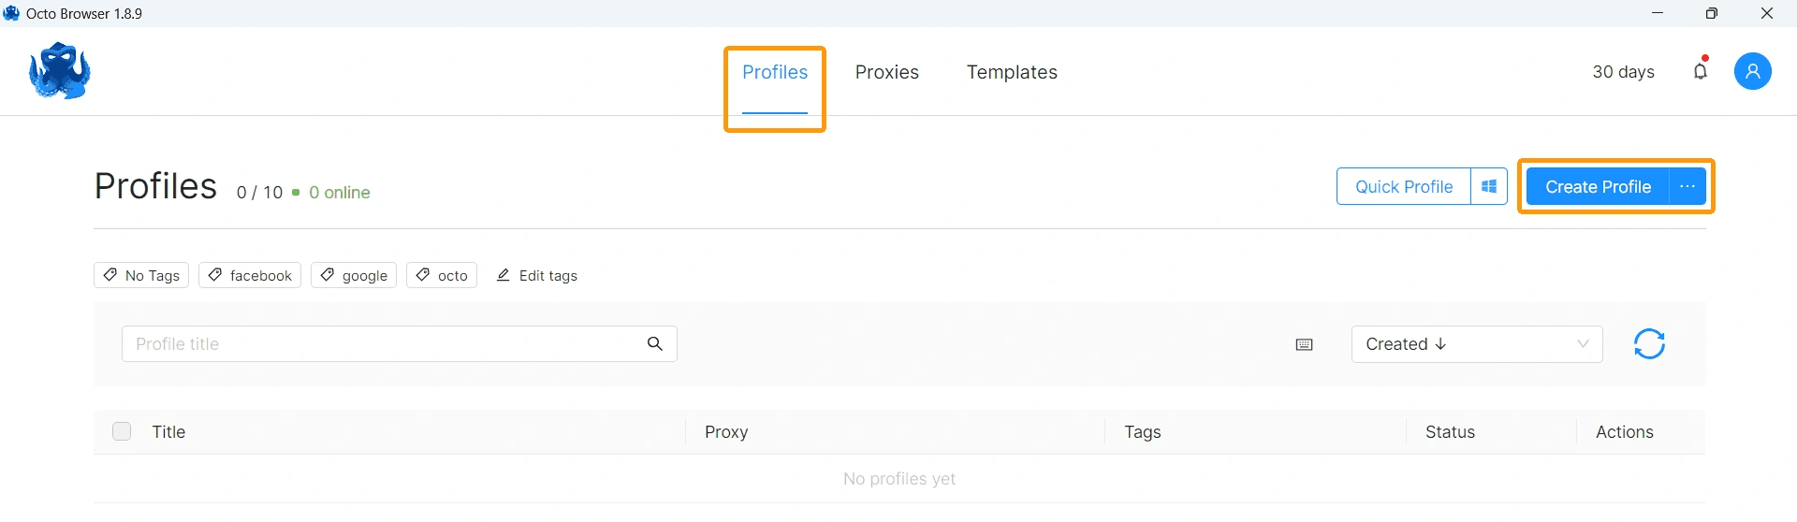Click the keyboard icon next to sort dropdown
1797x522 pixels.
1304,345
